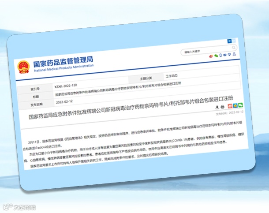This screenshot has height=213, width=269.
Task: Click the 合包装(即Paxlovid)进口注册 line
Action: tap(42, 148)
